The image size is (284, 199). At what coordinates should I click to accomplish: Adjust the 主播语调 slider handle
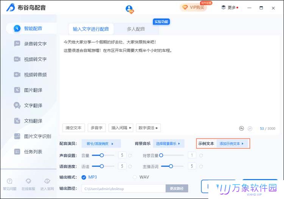[x=171, y=166]
